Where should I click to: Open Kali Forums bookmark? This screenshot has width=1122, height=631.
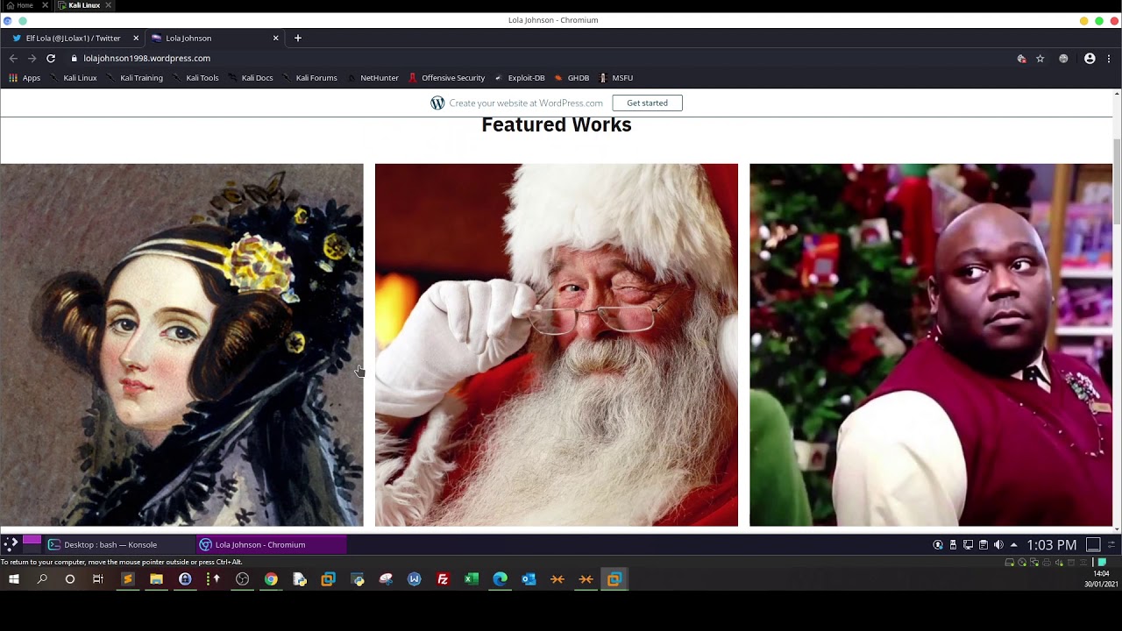pos(309,78)
